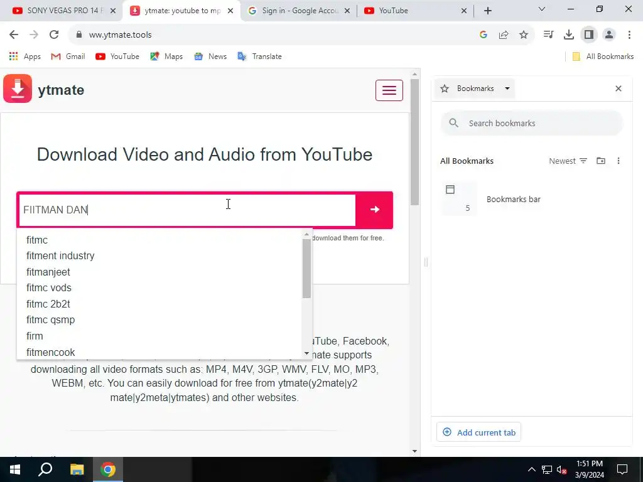Open the notification center icon
This screenshot has height=482, width=643.
622,469
